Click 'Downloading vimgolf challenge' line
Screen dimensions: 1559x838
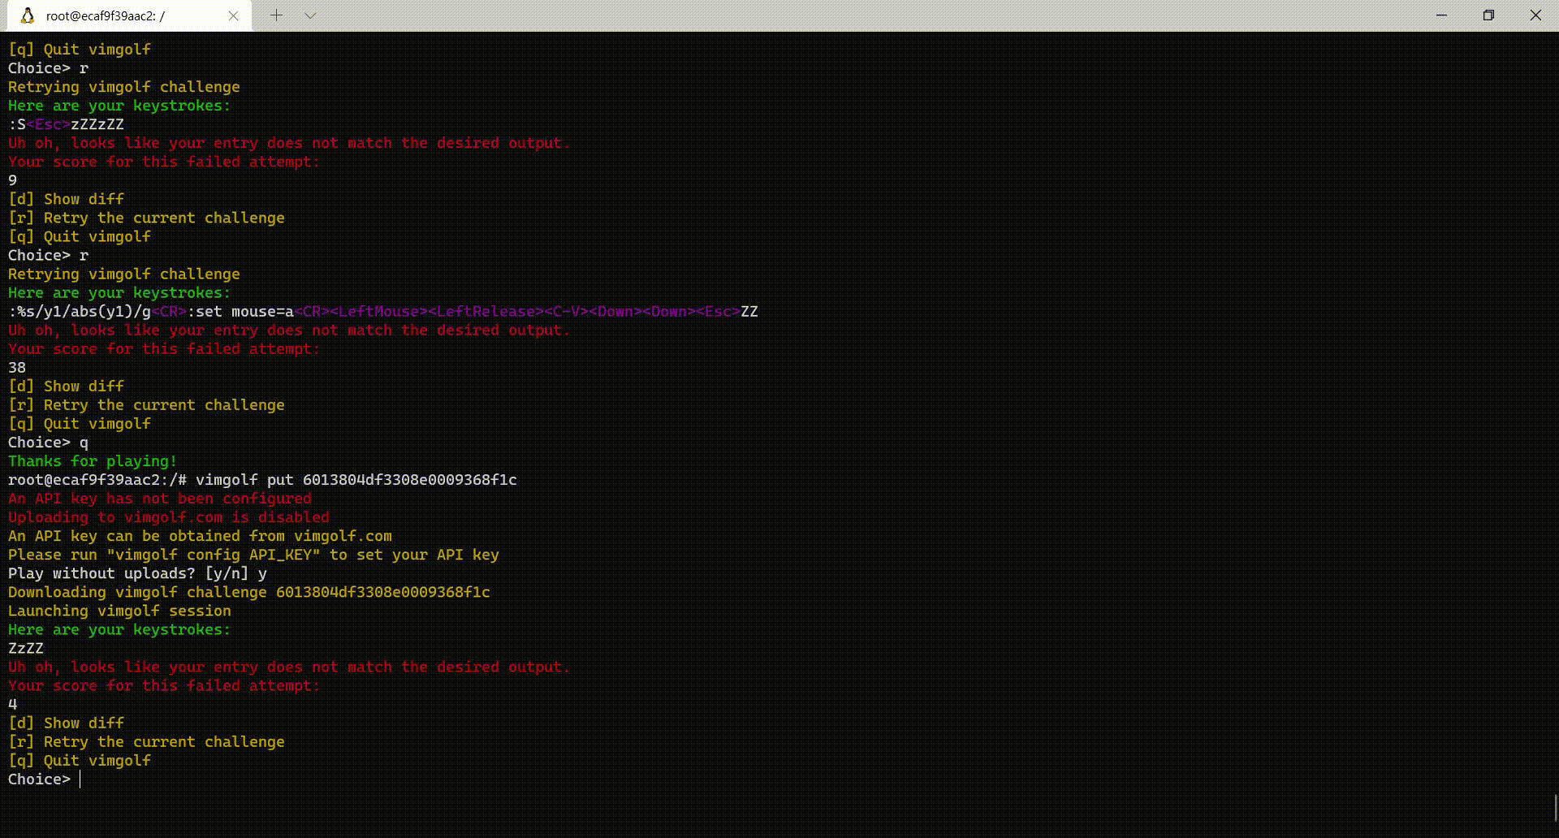[249, 592]
